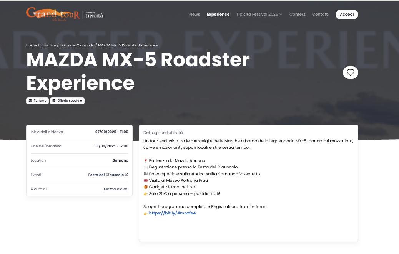Click the external link icon beside Festa del Ciauscolo
The height and width of the screenshot is (254, 399).
[x=126, y=175]
